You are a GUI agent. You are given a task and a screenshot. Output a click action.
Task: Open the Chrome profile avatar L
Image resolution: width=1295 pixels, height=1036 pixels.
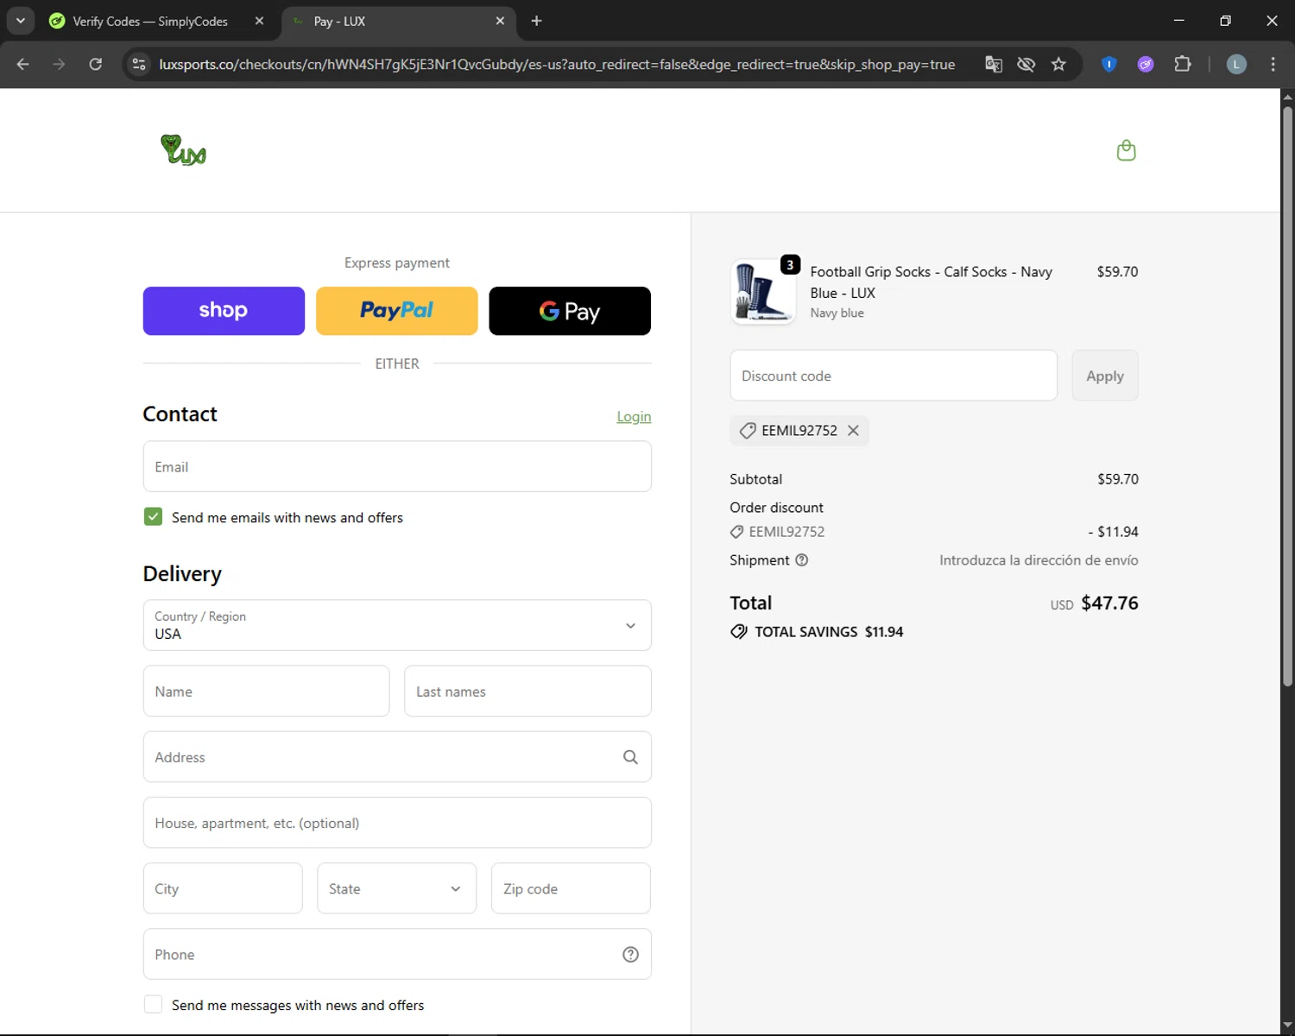(1236, 64)
